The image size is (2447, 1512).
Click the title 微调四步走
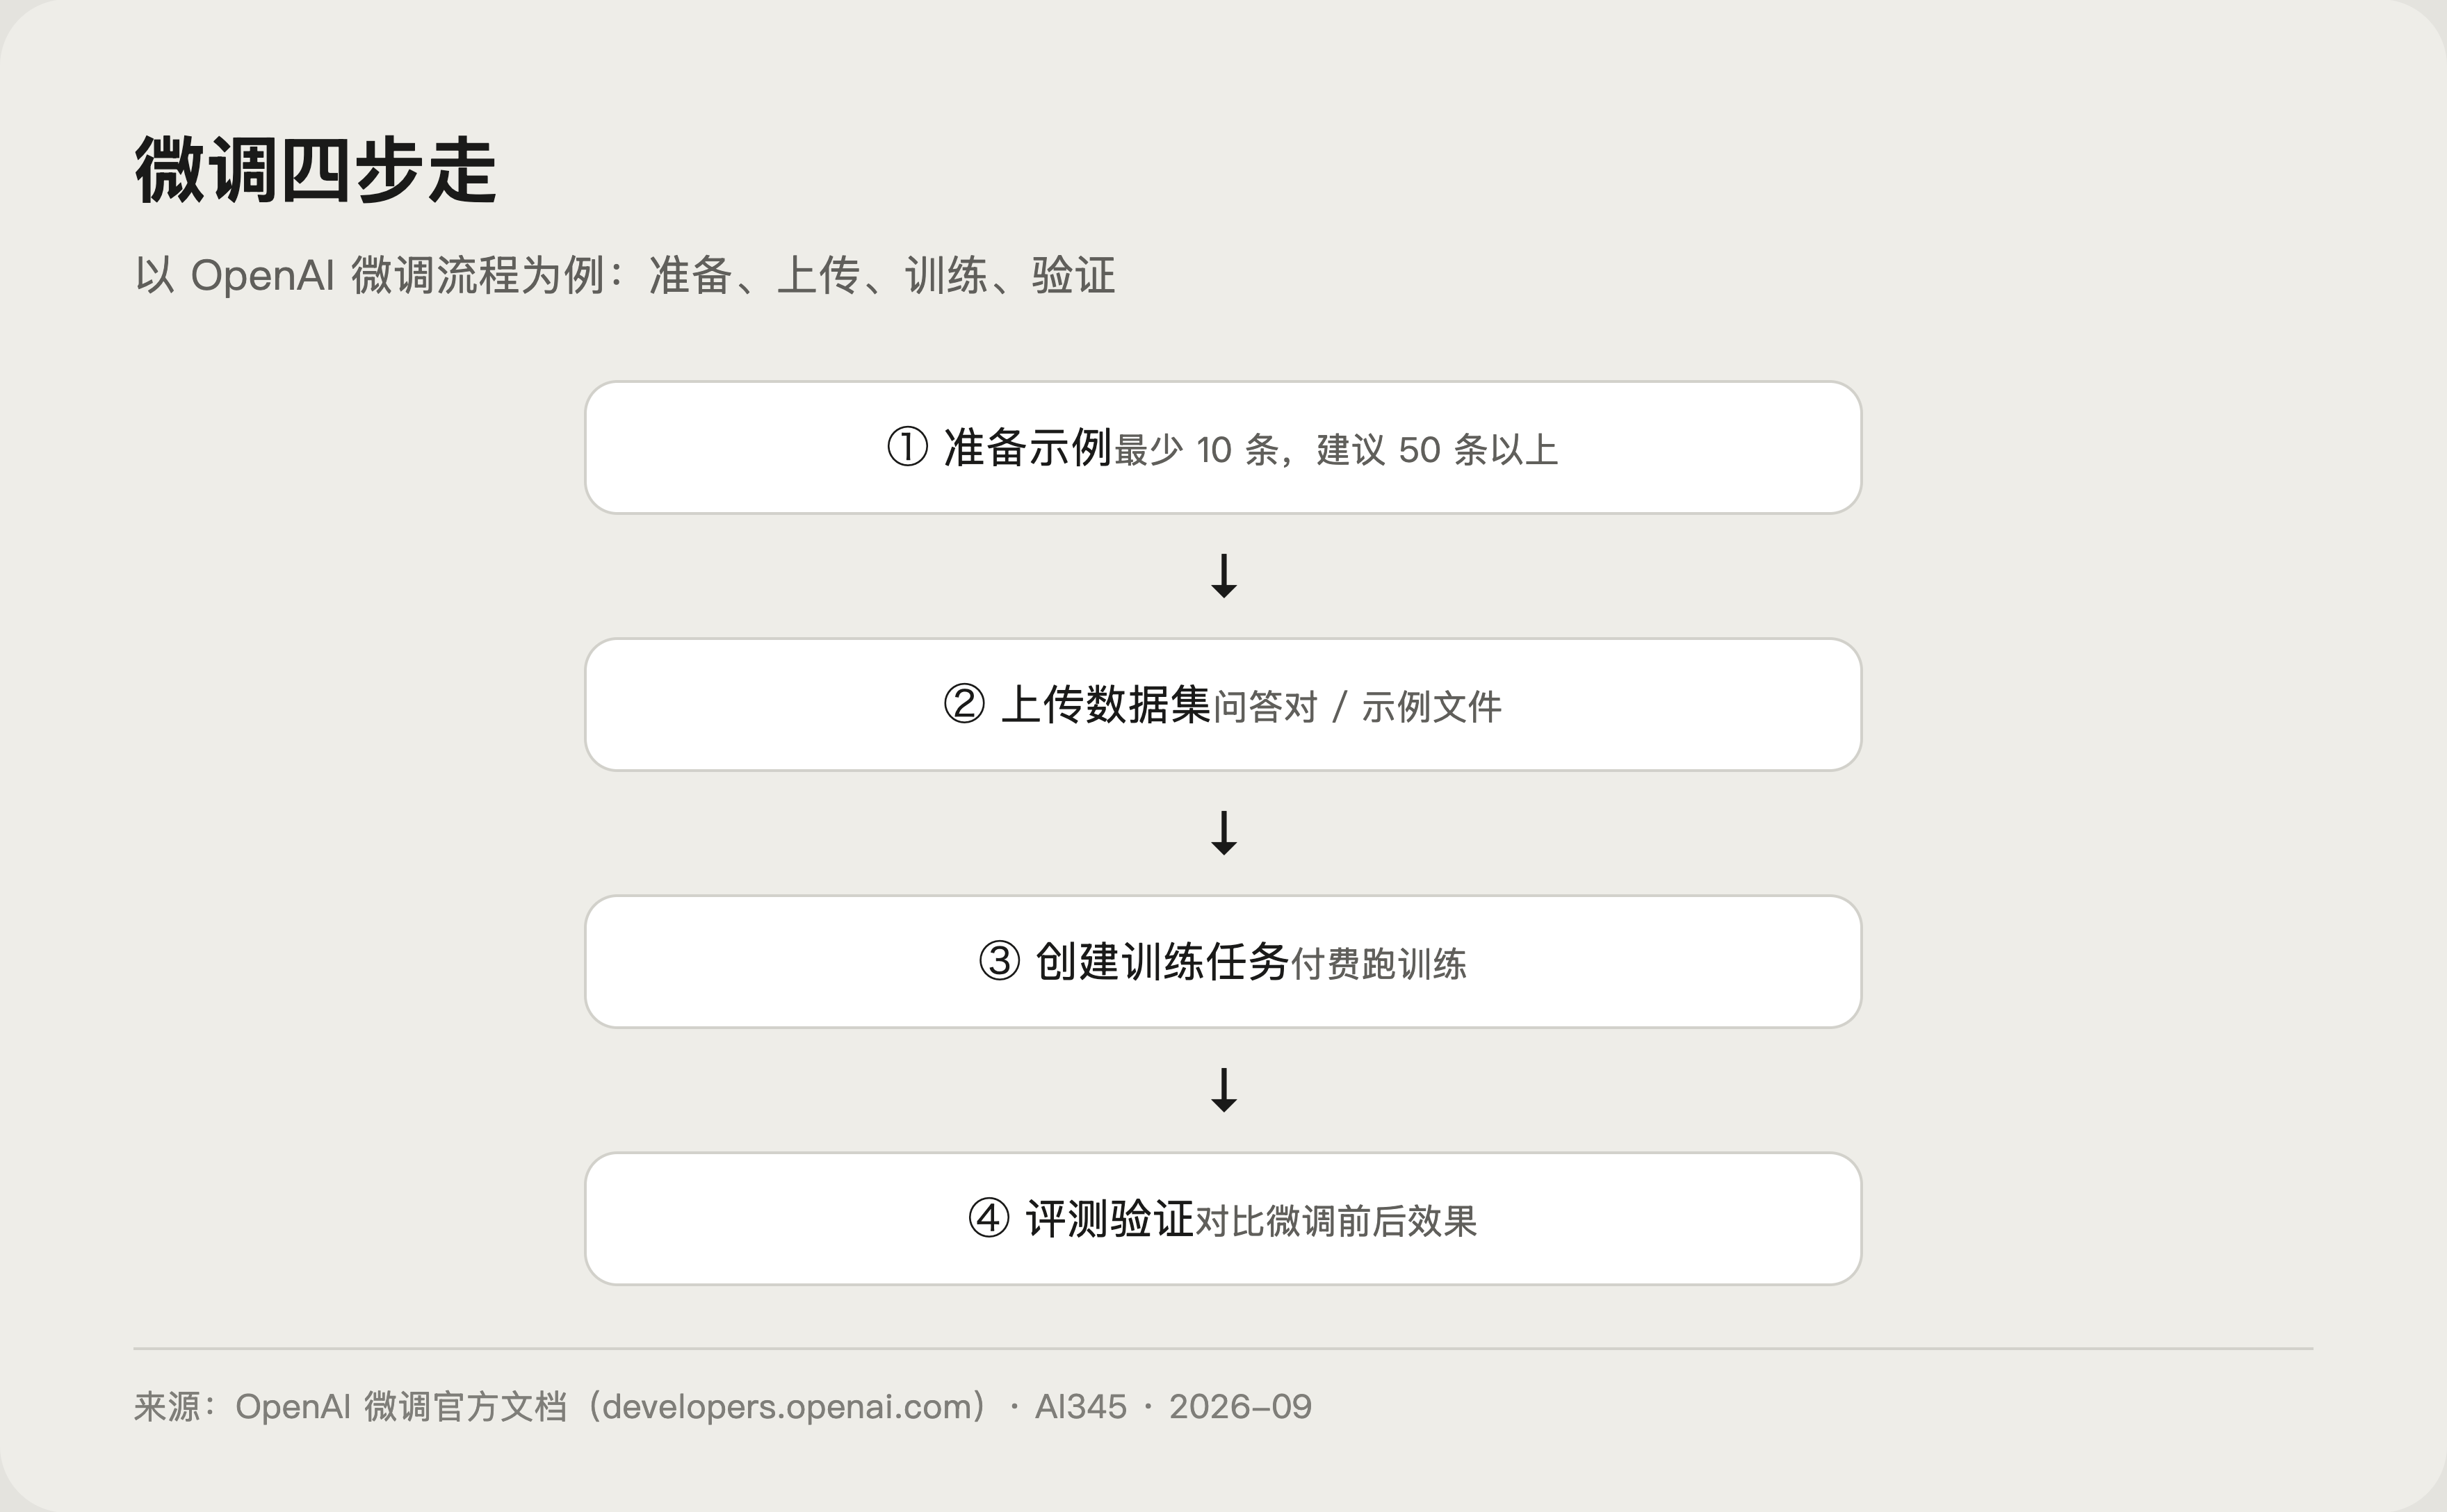tap(315, 170)
